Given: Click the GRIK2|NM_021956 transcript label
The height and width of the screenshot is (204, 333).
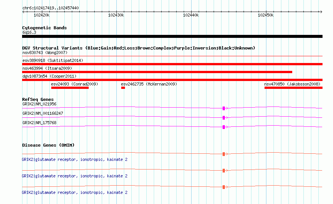Looking at the screenshot, I should coord(39,104).
